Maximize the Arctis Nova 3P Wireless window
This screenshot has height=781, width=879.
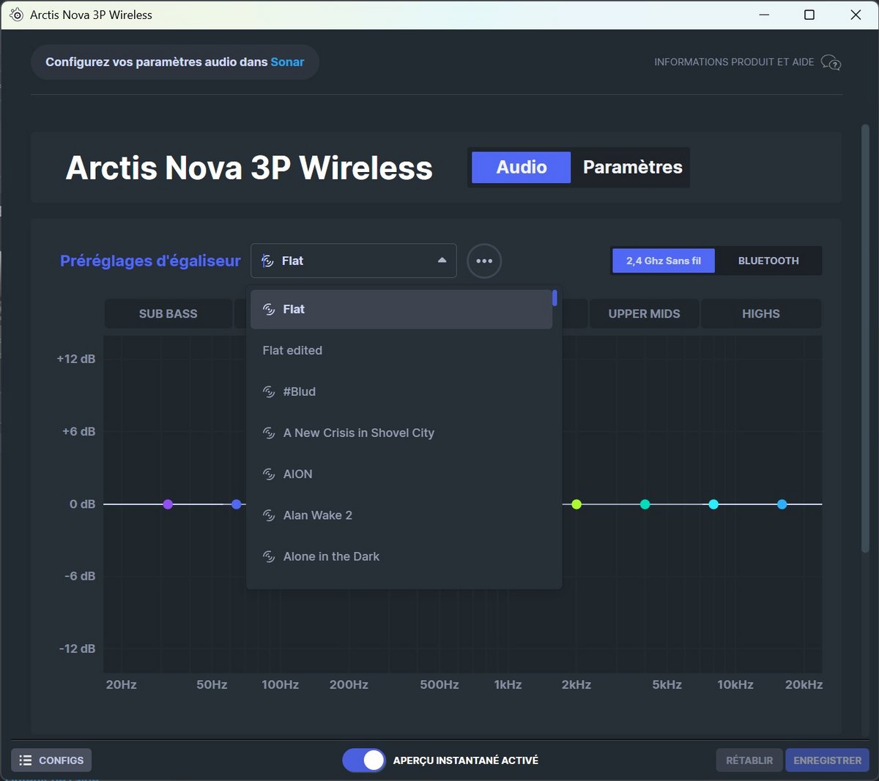point(809,15)
